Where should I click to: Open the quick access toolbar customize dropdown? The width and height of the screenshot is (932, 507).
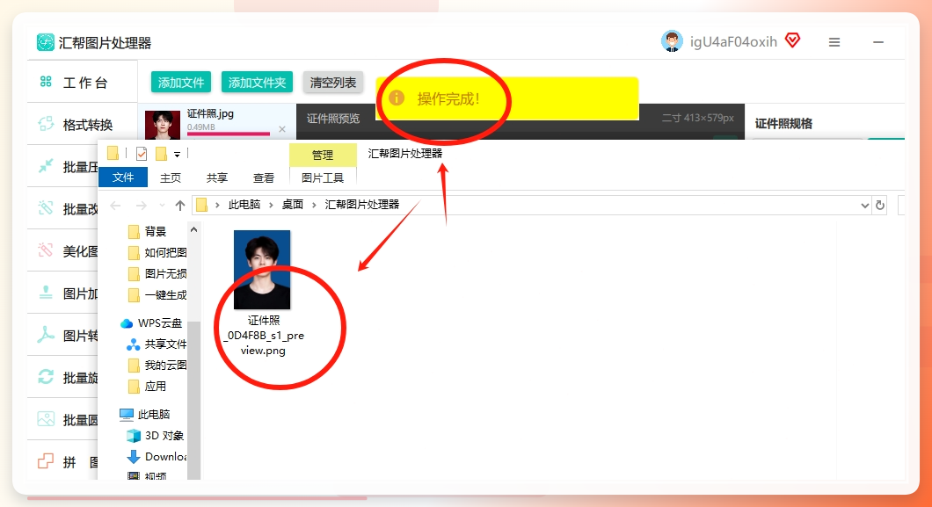[x=177, y=155]
